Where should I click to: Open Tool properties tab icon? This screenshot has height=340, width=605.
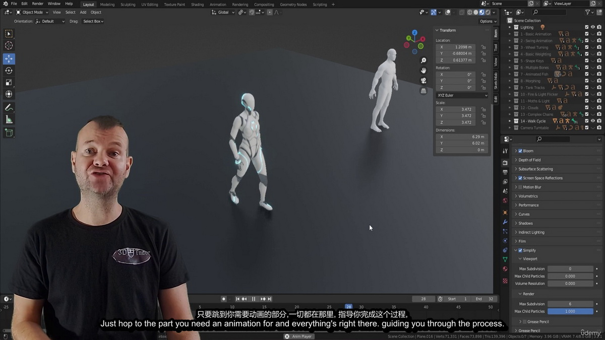pyautogui.click(x=505, y=151)
